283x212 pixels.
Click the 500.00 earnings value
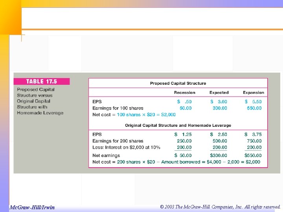(220, 141)
